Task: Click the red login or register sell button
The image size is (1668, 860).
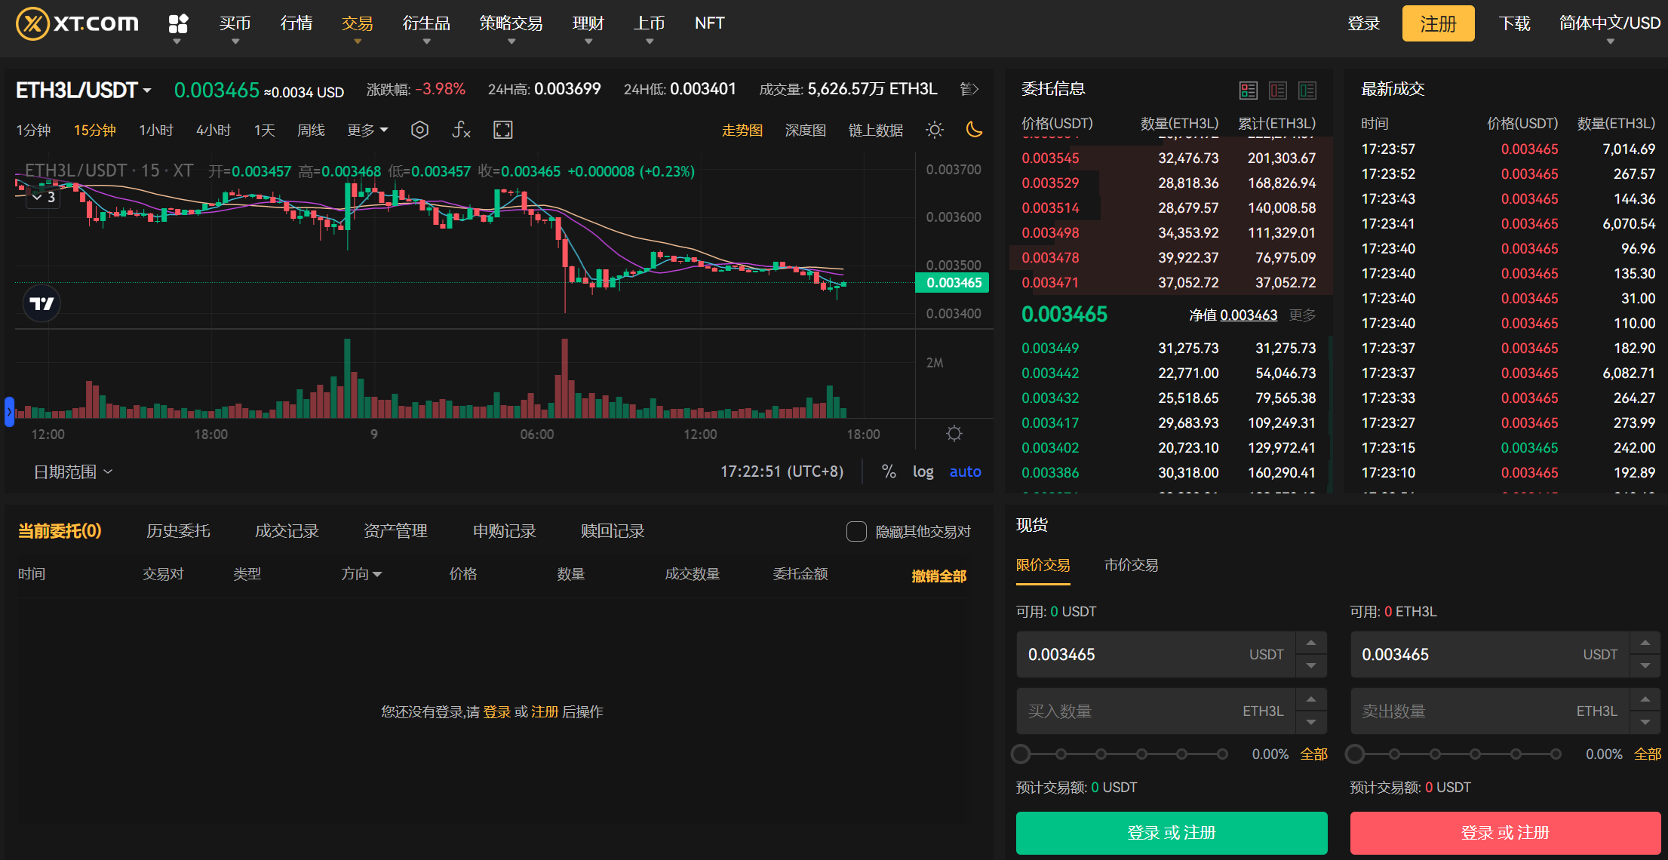Action: coord(1505,833)
